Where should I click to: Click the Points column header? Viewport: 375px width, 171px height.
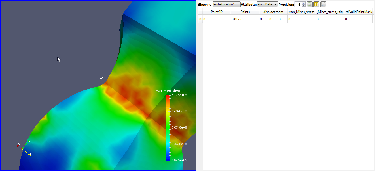pos(245,12)
